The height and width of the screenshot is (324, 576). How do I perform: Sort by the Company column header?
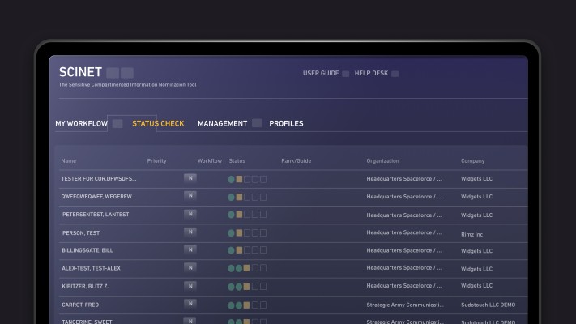473,161
